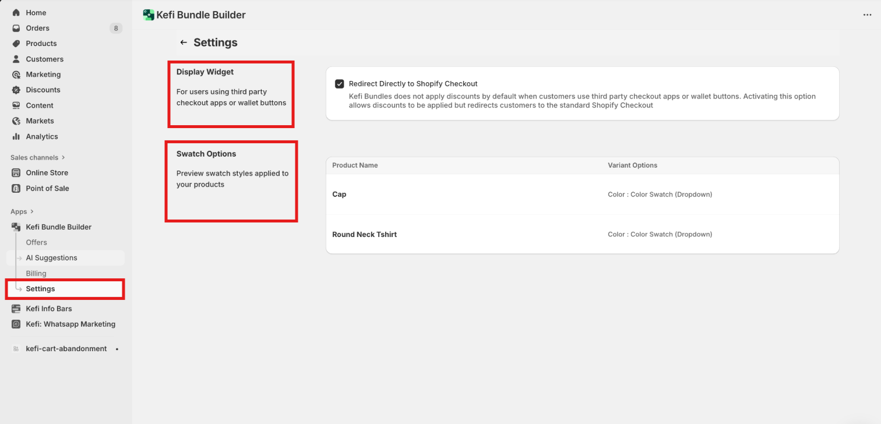Open Kefi: Whatsapp Marketing app

click(71, 324)
